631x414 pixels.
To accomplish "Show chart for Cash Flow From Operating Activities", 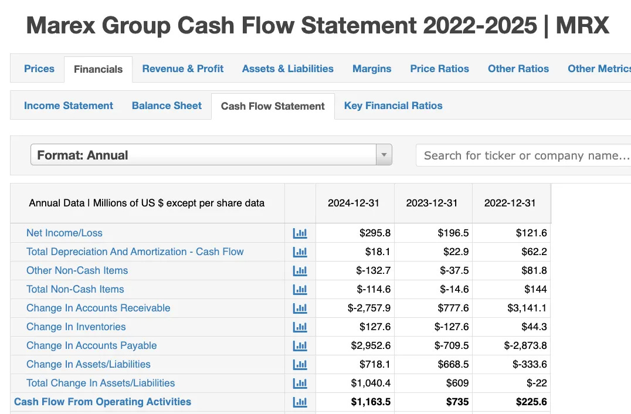I will [300, 402].
